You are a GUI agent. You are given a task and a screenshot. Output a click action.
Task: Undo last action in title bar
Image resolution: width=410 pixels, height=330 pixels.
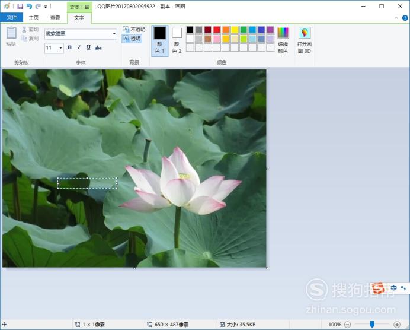coord(29,7)
